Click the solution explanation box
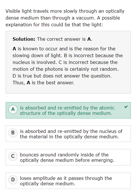This screenshot has height=196, width=137. [68, 62]
